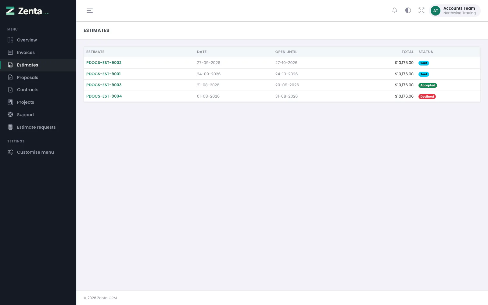Click the TOTAL column header
488x305 pixels.
coord(407,52)
